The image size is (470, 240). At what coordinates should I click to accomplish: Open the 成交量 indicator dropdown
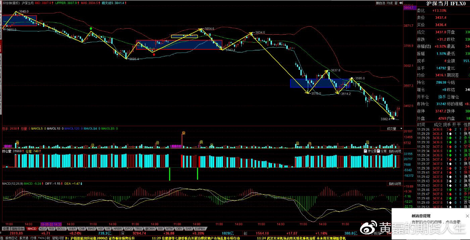392,129
